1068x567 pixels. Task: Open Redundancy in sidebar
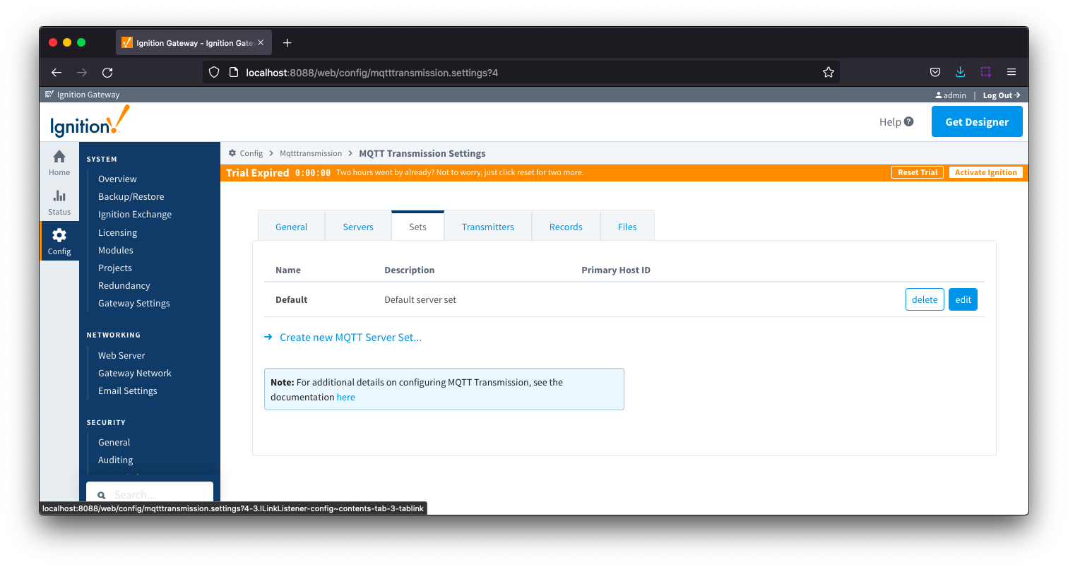coord(124,285)
